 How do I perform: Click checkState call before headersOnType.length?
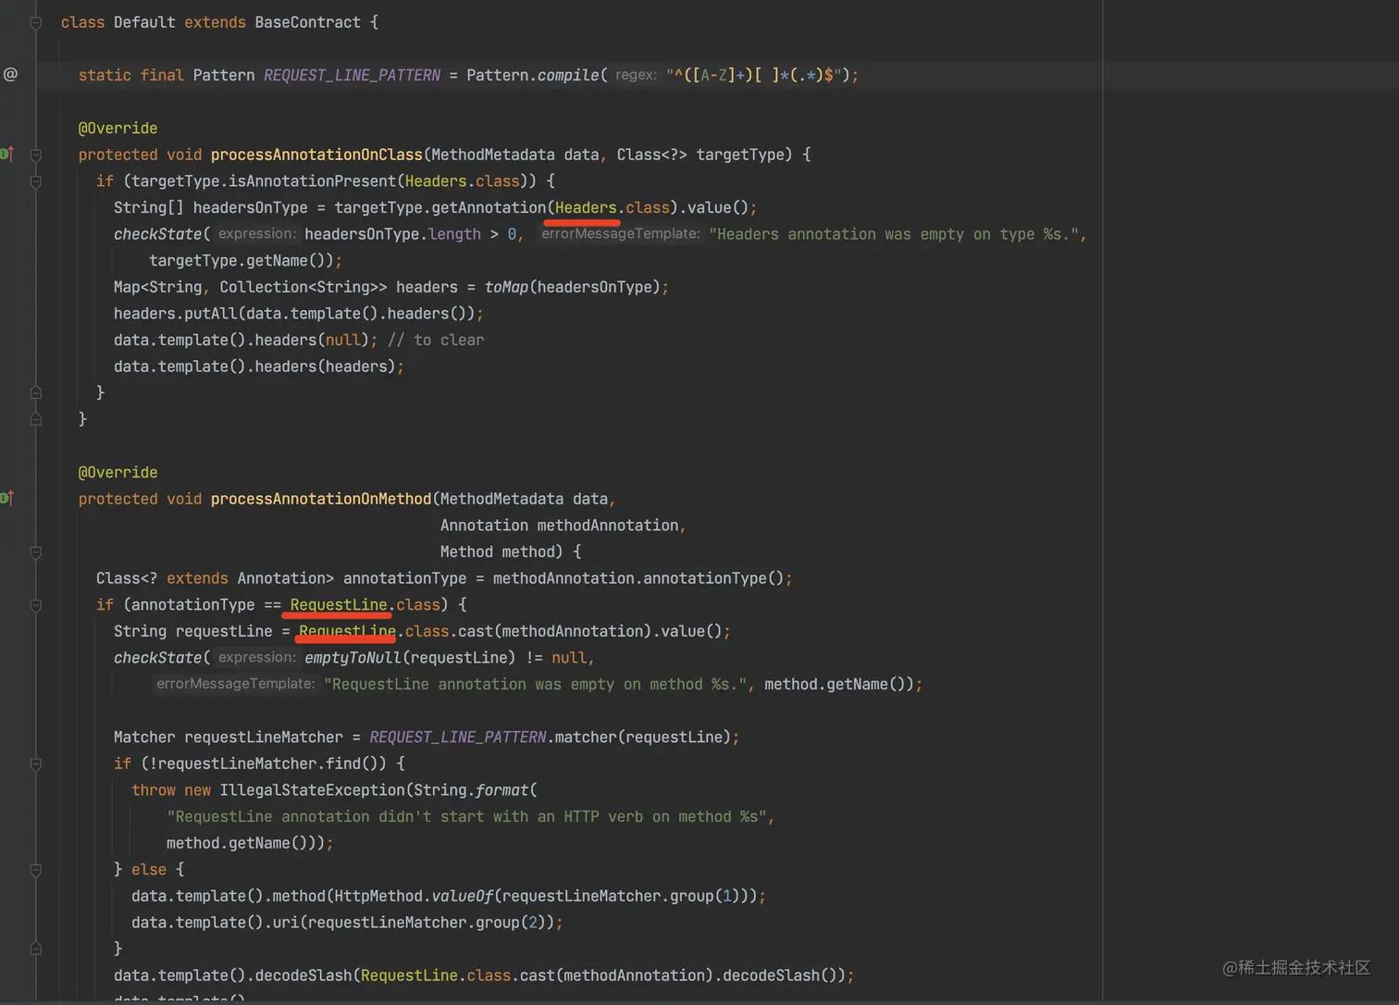[157, 234]
